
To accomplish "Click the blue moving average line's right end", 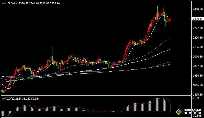I will point(169,37).
